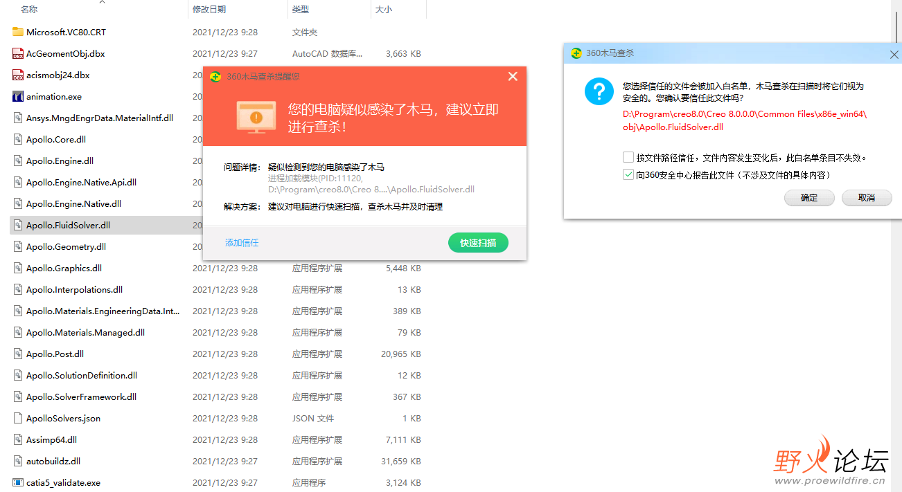This screenshot has width=902, height=492.
Task: Click the Assimp64.dll file icon
Action: pos(18,439)
